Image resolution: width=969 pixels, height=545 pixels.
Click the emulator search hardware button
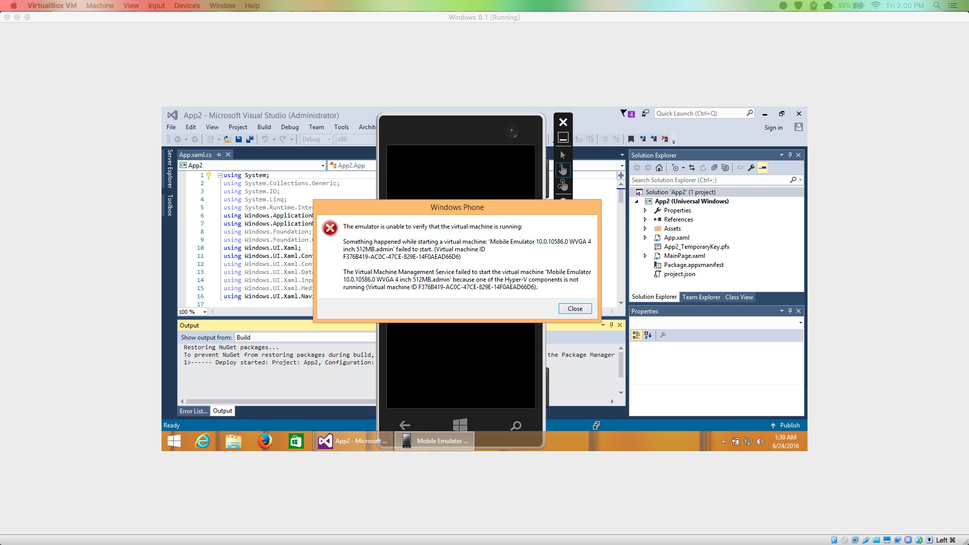pos(516,425)
